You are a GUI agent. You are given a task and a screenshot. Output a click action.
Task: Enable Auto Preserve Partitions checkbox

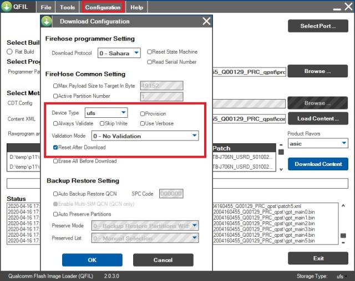(x=55, y=214)
